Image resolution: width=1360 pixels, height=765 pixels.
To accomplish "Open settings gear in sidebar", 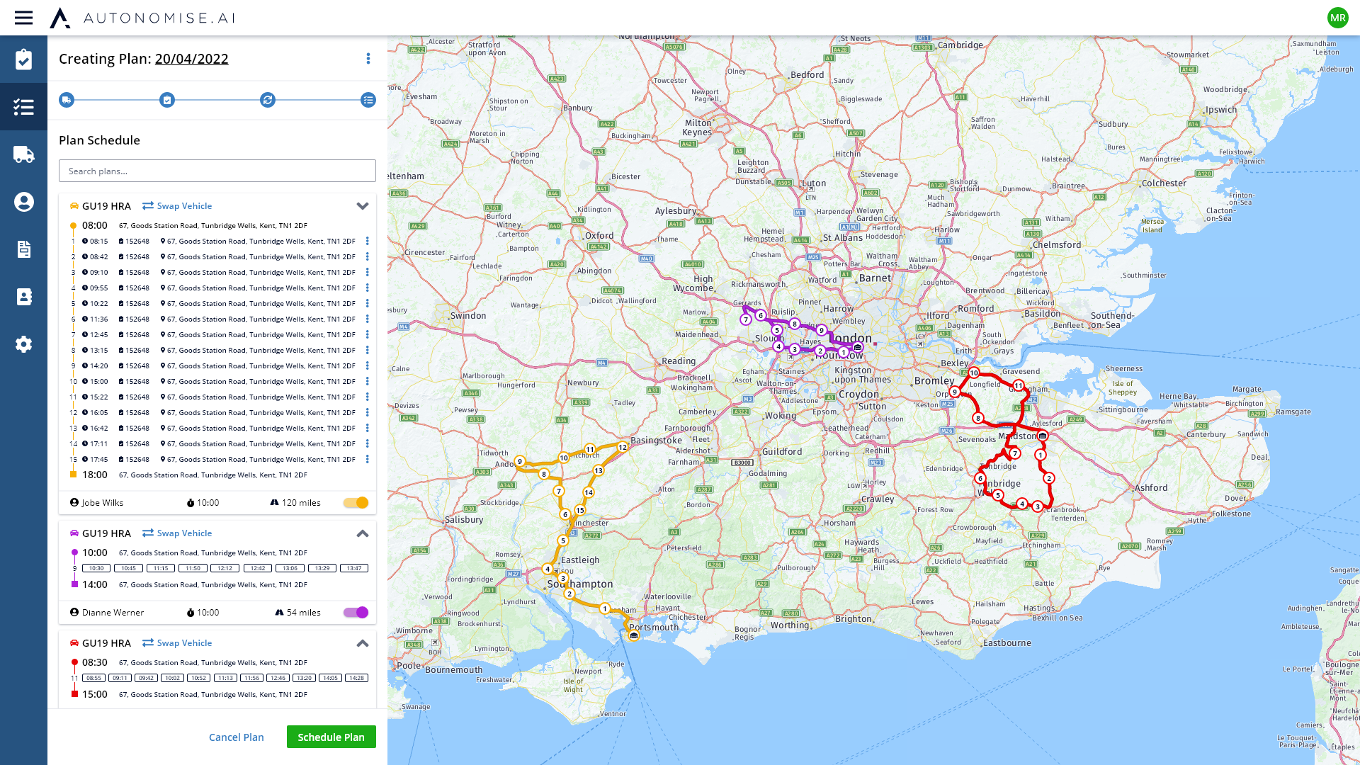I will pos(23,344).
